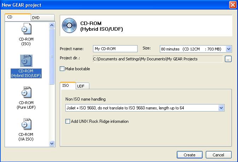Click the Cancel button

218,155
